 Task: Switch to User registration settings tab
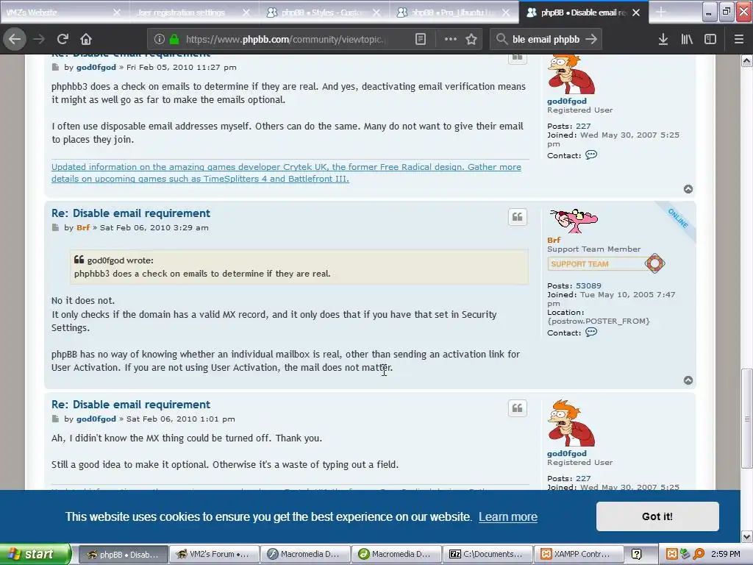pyautogui.click(x=188, y=13)
